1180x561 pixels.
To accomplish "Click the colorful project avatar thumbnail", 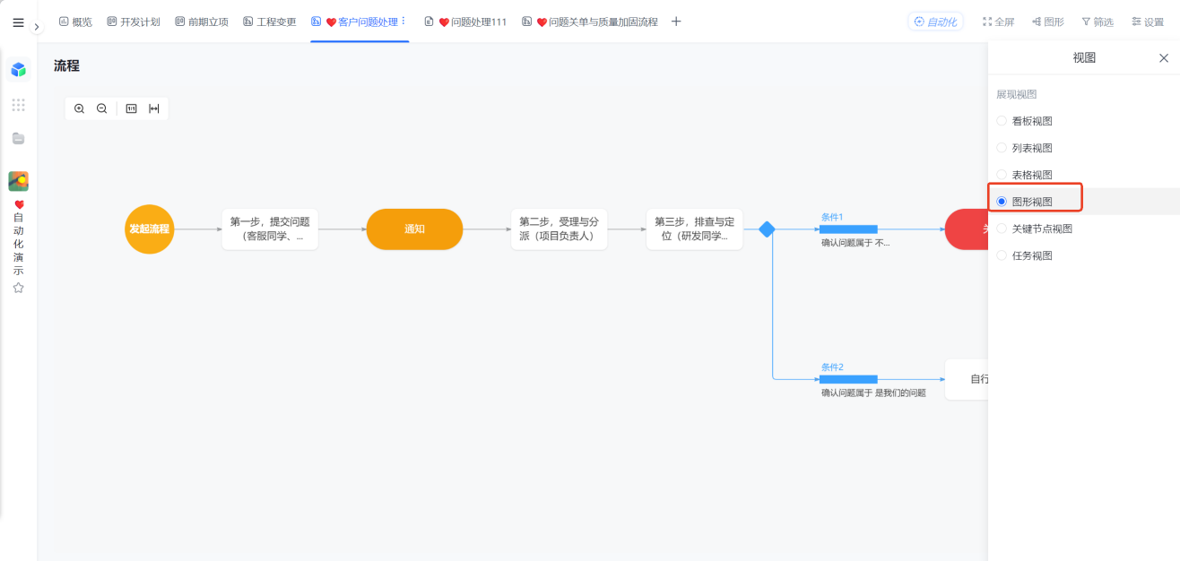I will point(18,181).
